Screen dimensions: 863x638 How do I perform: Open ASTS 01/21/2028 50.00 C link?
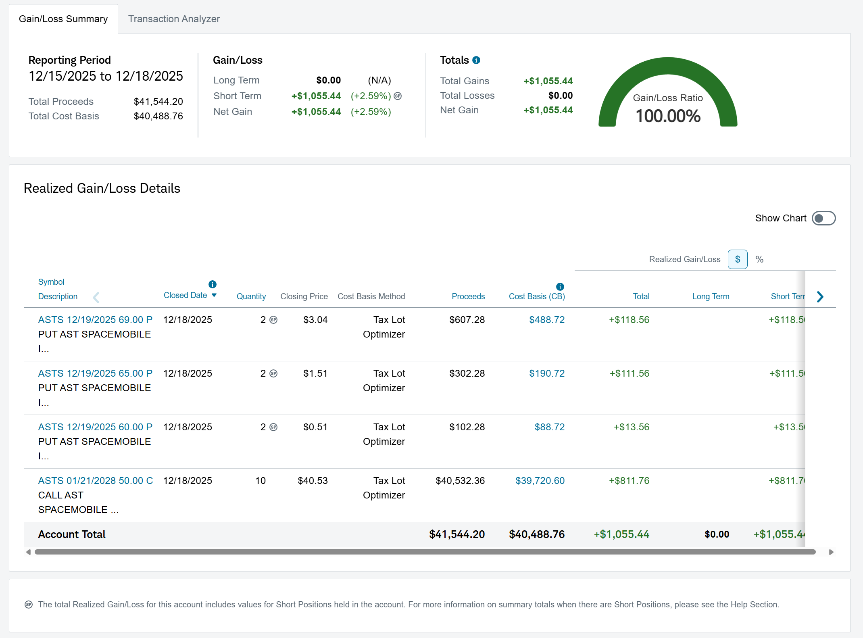[96, 481]
